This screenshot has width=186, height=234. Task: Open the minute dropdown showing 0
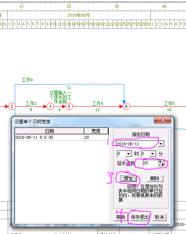tap(152, 154)
